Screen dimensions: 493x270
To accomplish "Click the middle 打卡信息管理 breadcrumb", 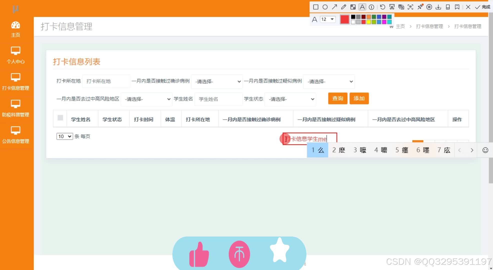I will pos(429,26).
